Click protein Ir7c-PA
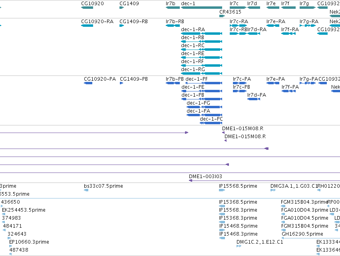 [240, 83]
